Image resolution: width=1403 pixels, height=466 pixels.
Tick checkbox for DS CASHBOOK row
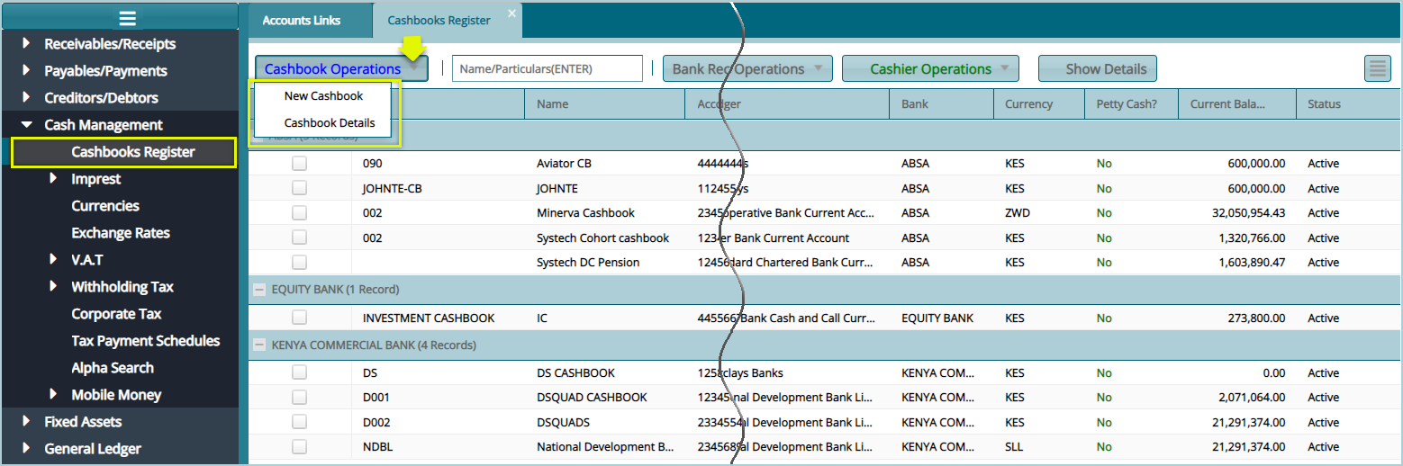click(299, 372)
